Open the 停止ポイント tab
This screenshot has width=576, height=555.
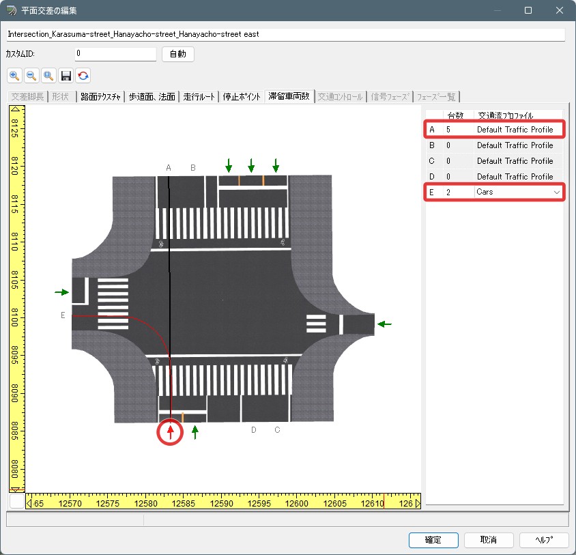point(242,96)
